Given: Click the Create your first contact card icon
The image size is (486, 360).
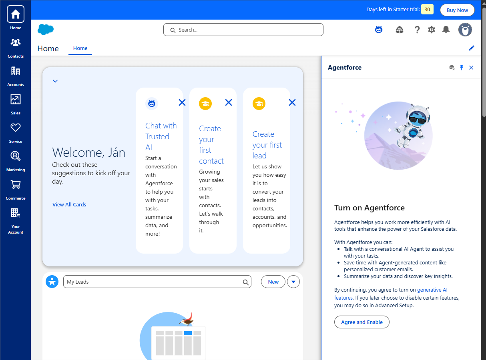Looking at the screenshot, I should [205, 104].
